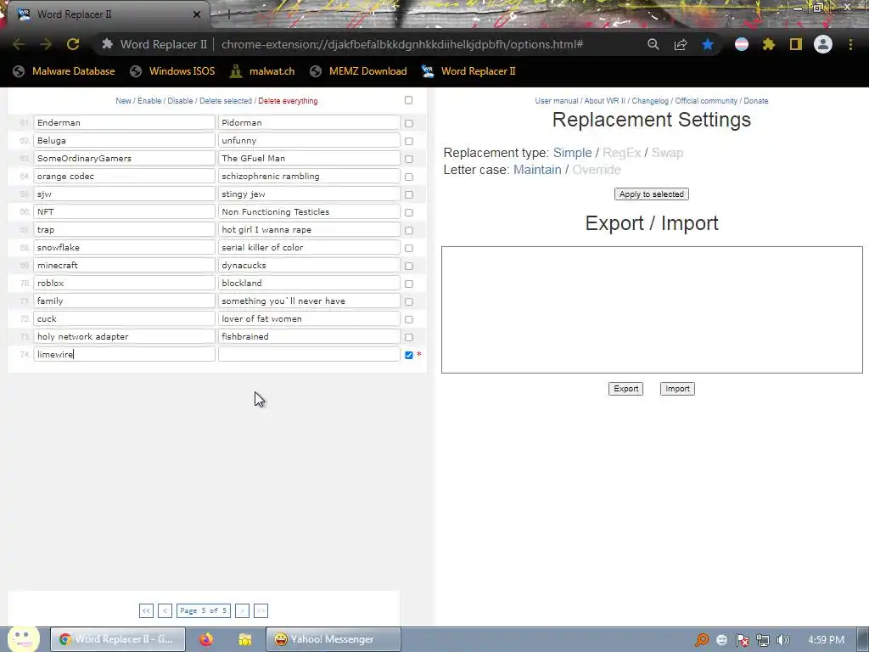
Task: Select Maintain letter case
Action: (x=537, y=170)
